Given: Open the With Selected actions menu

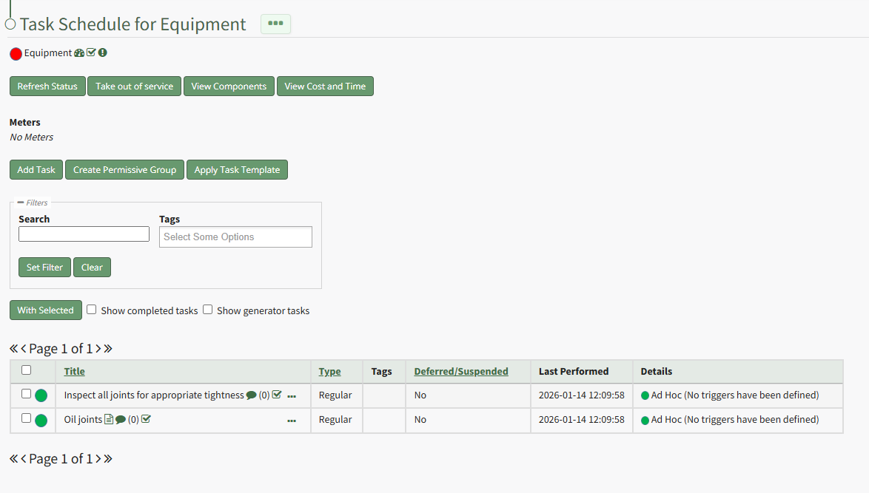Looking at the screenshot, I should coord(45,310).
